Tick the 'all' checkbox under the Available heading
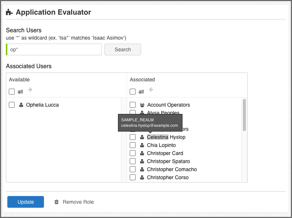 (12, 92)
